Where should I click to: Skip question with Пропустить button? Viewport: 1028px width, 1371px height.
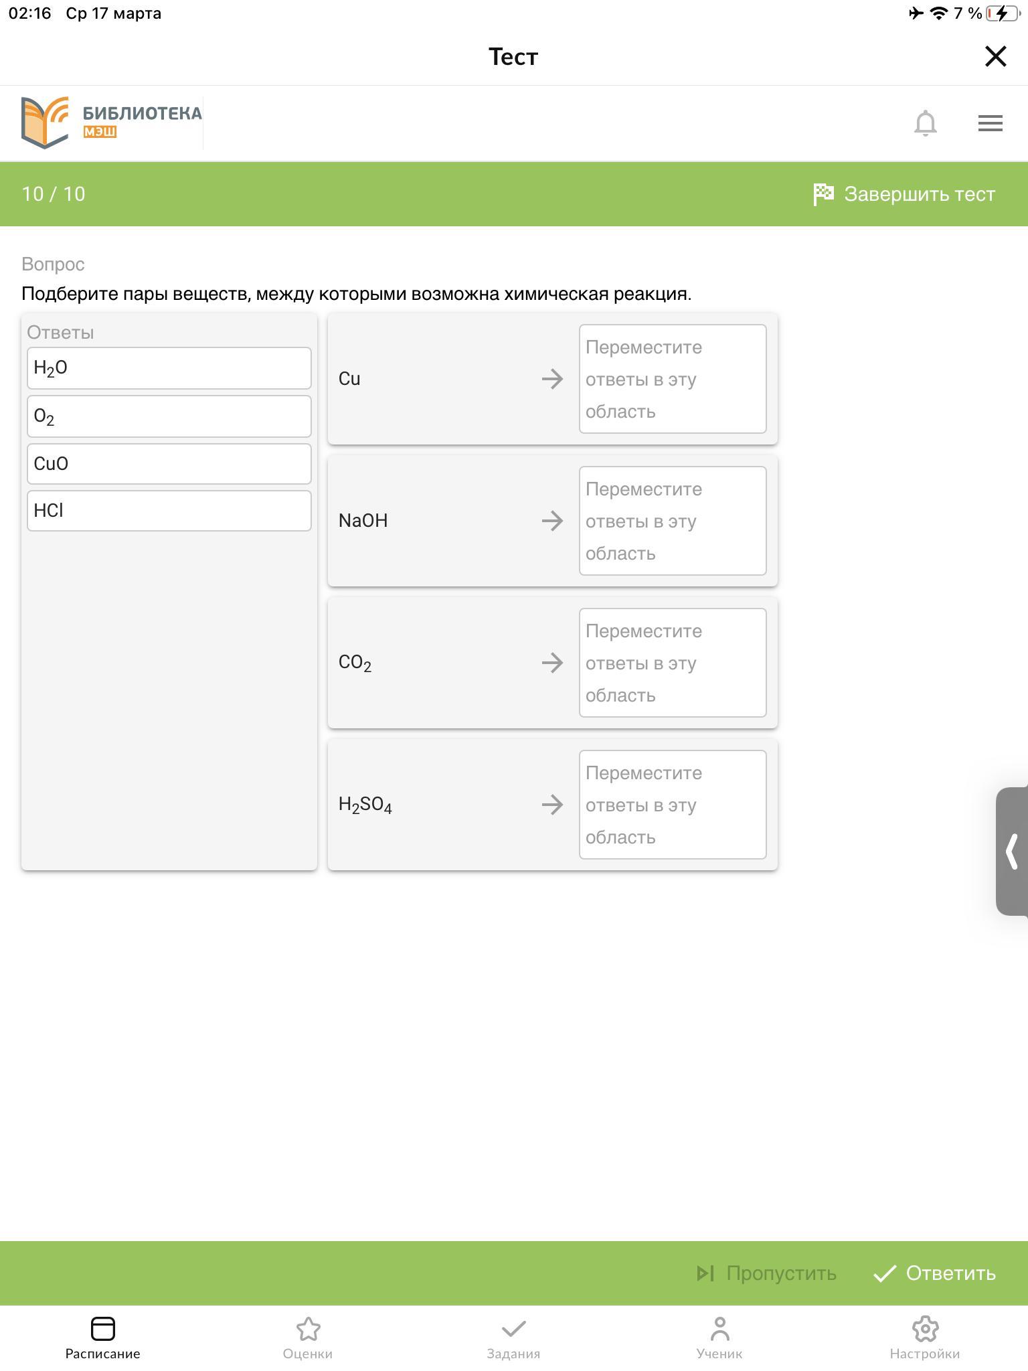point(766,1273)
